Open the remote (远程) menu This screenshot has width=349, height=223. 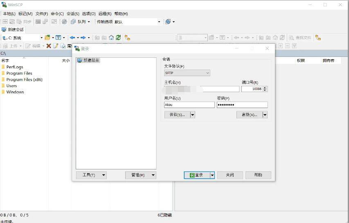coord(105,14)
